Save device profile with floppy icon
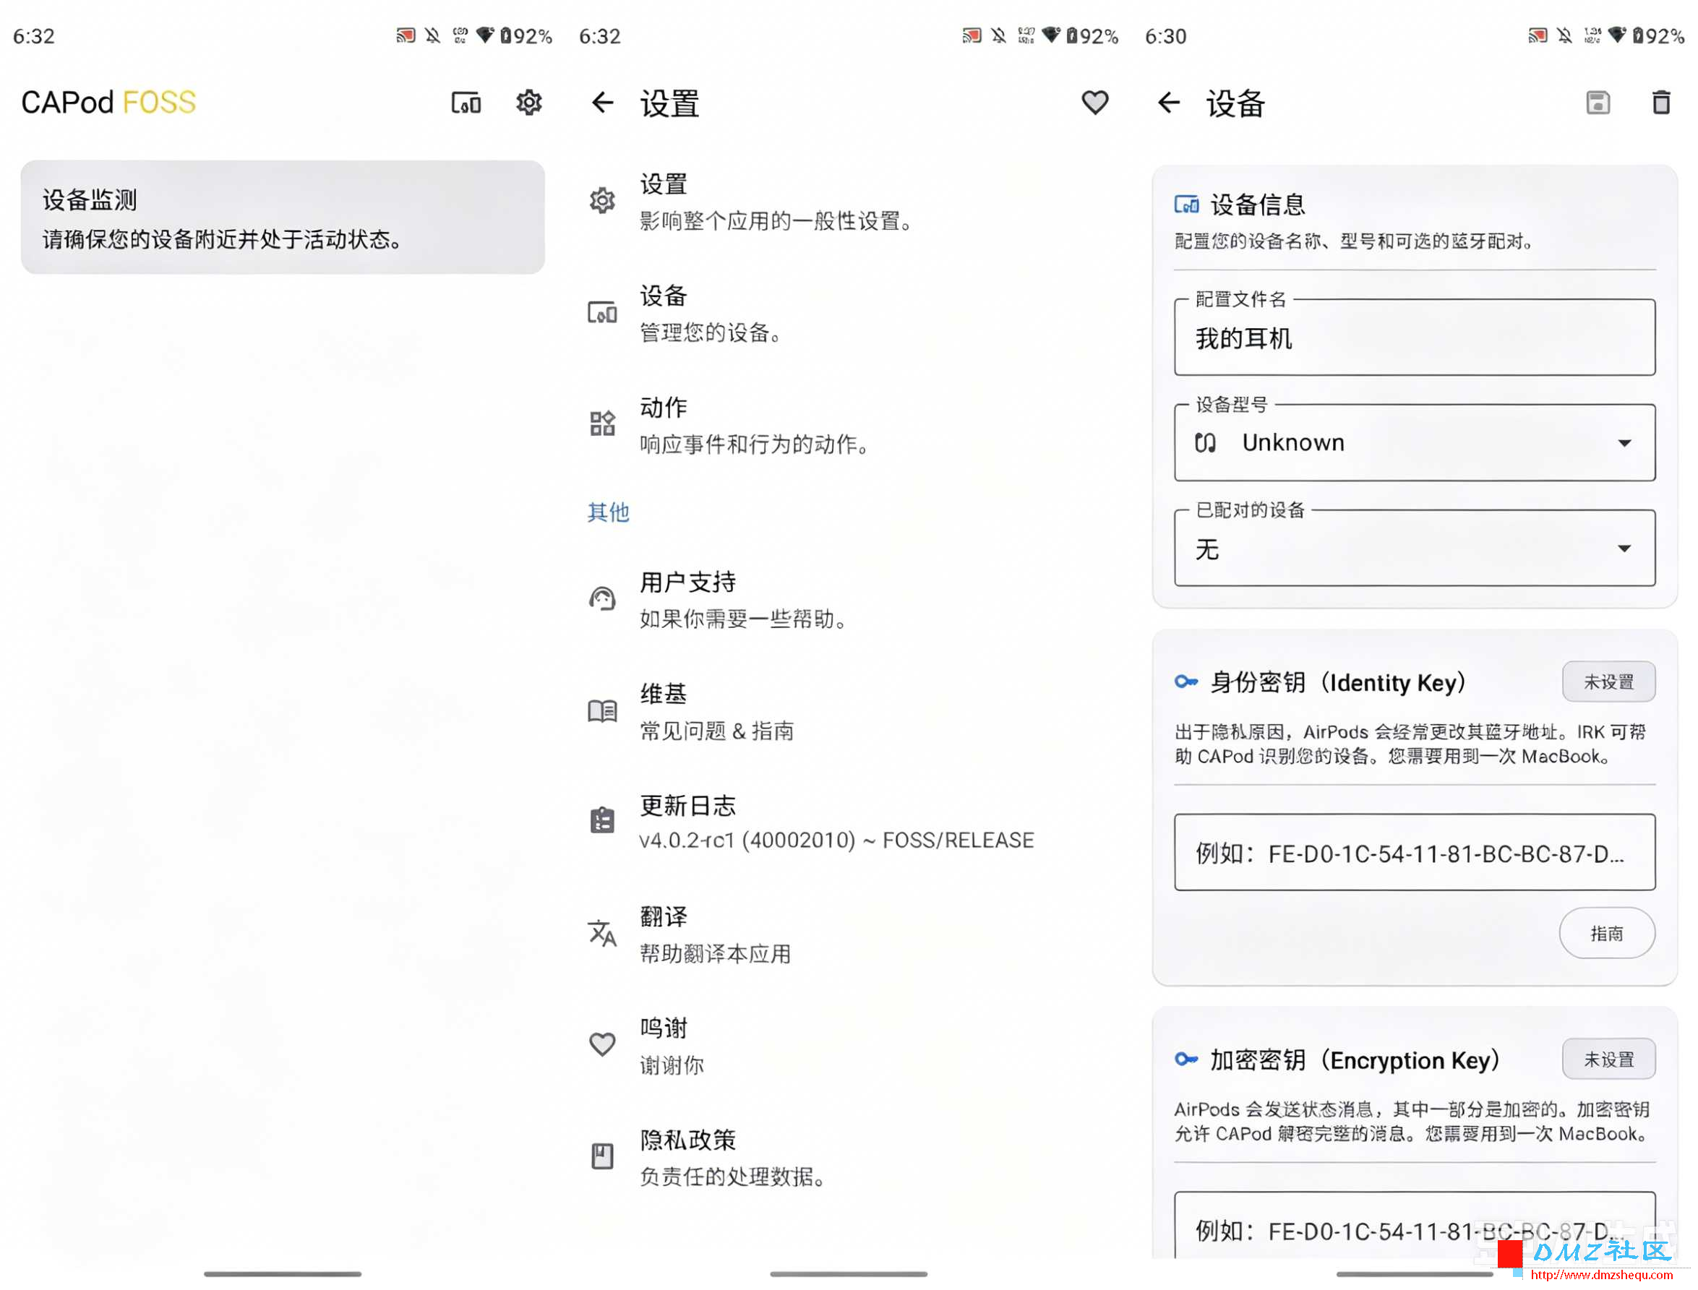Screen dimensions: 1698x1290 pos(1598,103)
